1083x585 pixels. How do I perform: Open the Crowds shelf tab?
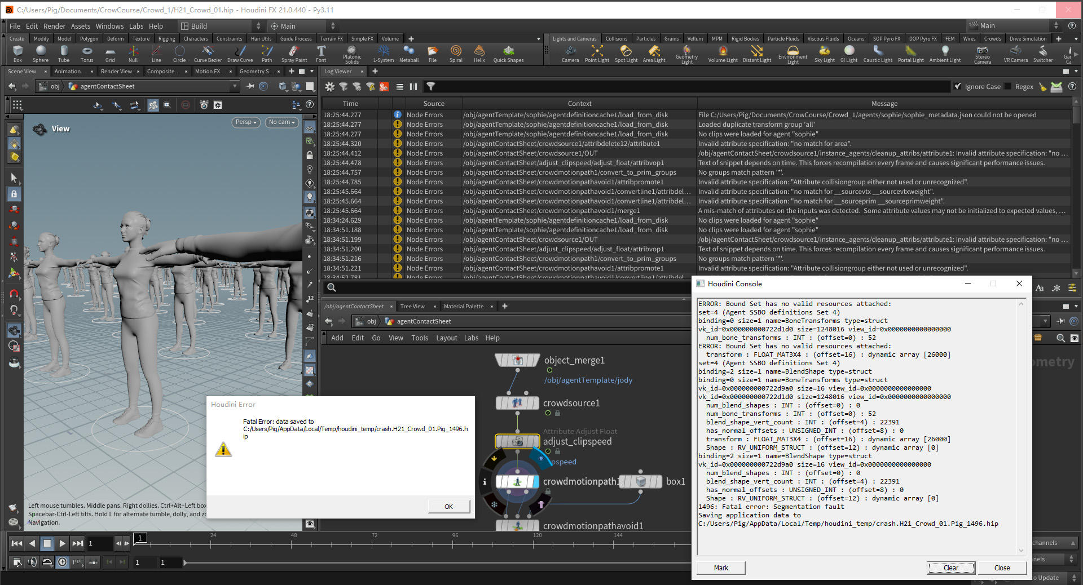(992, 39)
